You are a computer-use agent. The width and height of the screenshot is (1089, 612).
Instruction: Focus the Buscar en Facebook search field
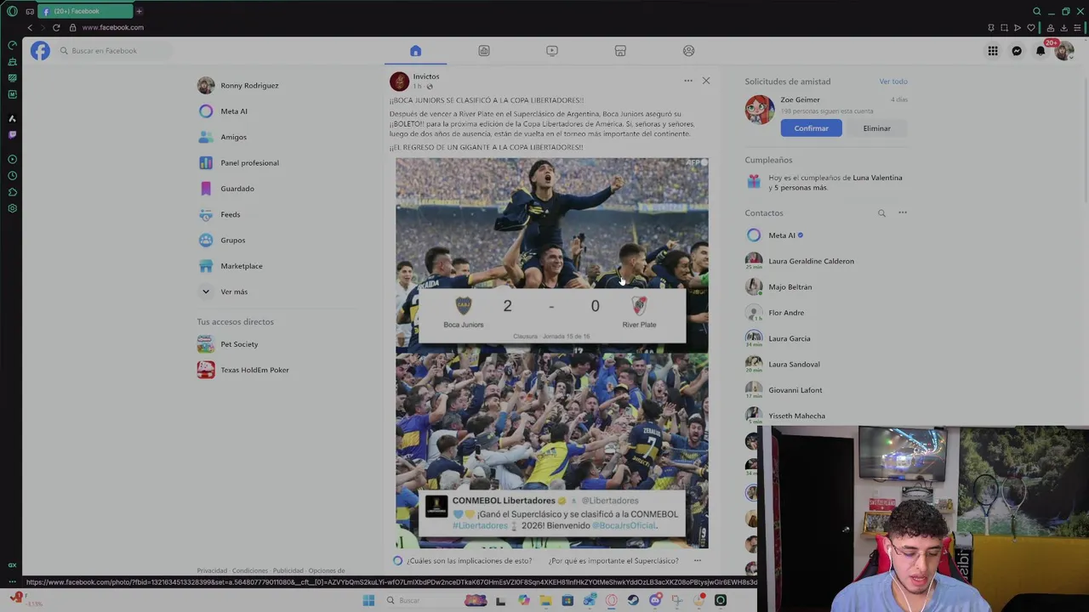[x=114, y=51]
